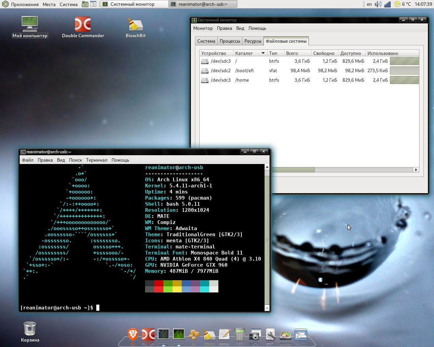Open BleachBit desktop icon
This screenshot has height=347, width=434.
point(136,27)
